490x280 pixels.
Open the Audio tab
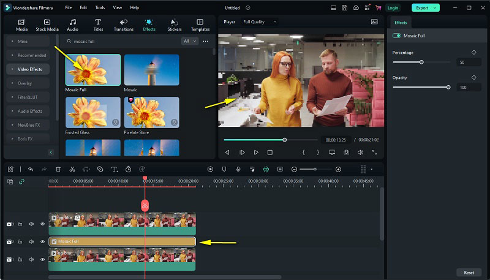pyautogui.click(x=72, y=25)
